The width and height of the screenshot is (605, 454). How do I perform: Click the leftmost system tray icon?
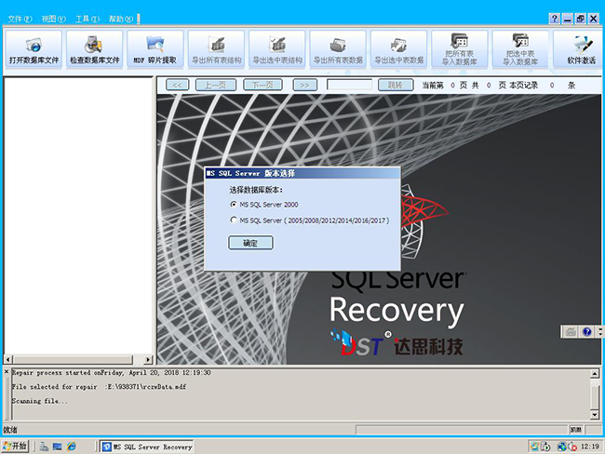click(534, 447)
